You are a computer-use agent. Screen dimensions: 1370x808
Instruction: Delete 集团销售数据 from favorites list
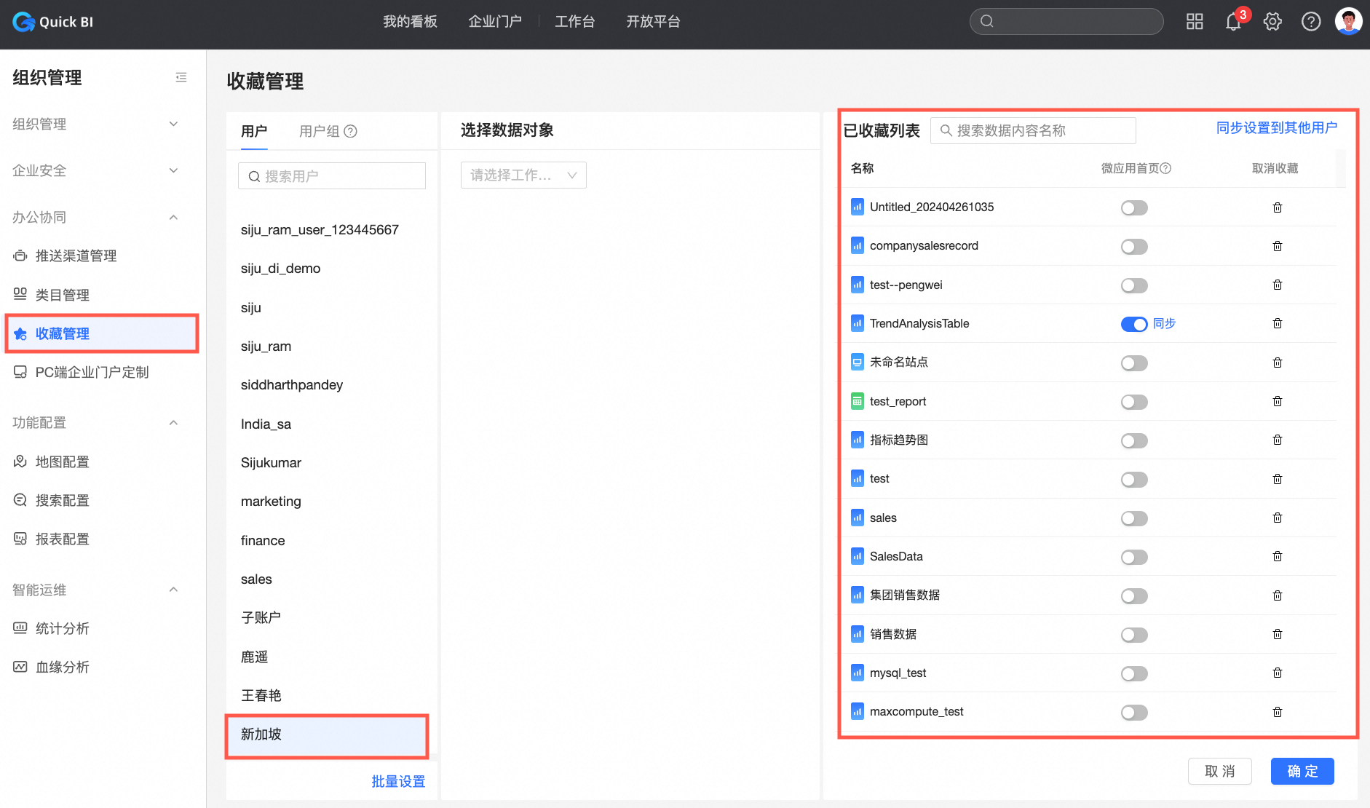1278,595
